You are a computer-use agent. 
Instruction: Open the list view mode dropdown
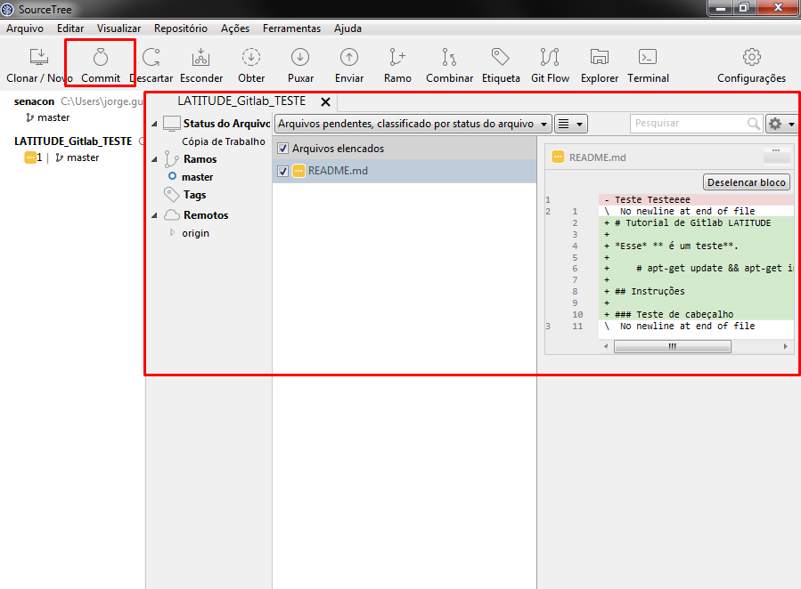coord(571,124)
